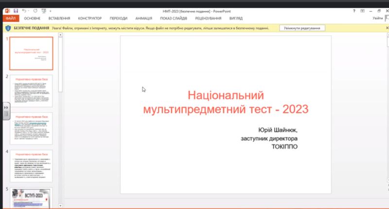This screenshot has width=389, height=209.
Task: Select slide 2 thumbnail Нормативно-правова база
Action: click(x=31, y=91)
